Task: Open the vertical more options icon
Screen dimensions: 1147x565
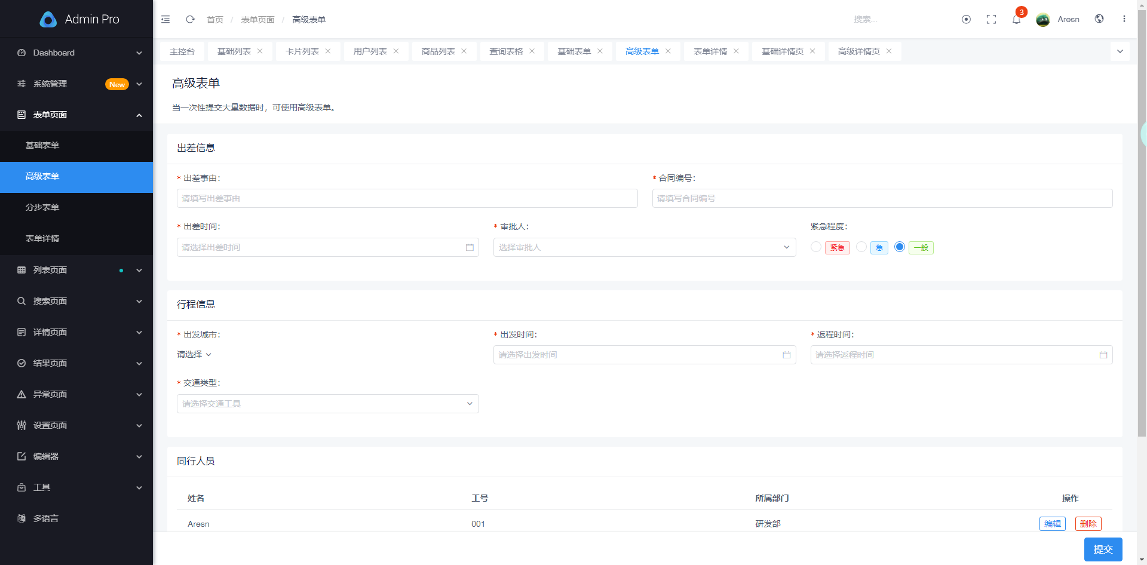Action: [x=1124, y=19]
